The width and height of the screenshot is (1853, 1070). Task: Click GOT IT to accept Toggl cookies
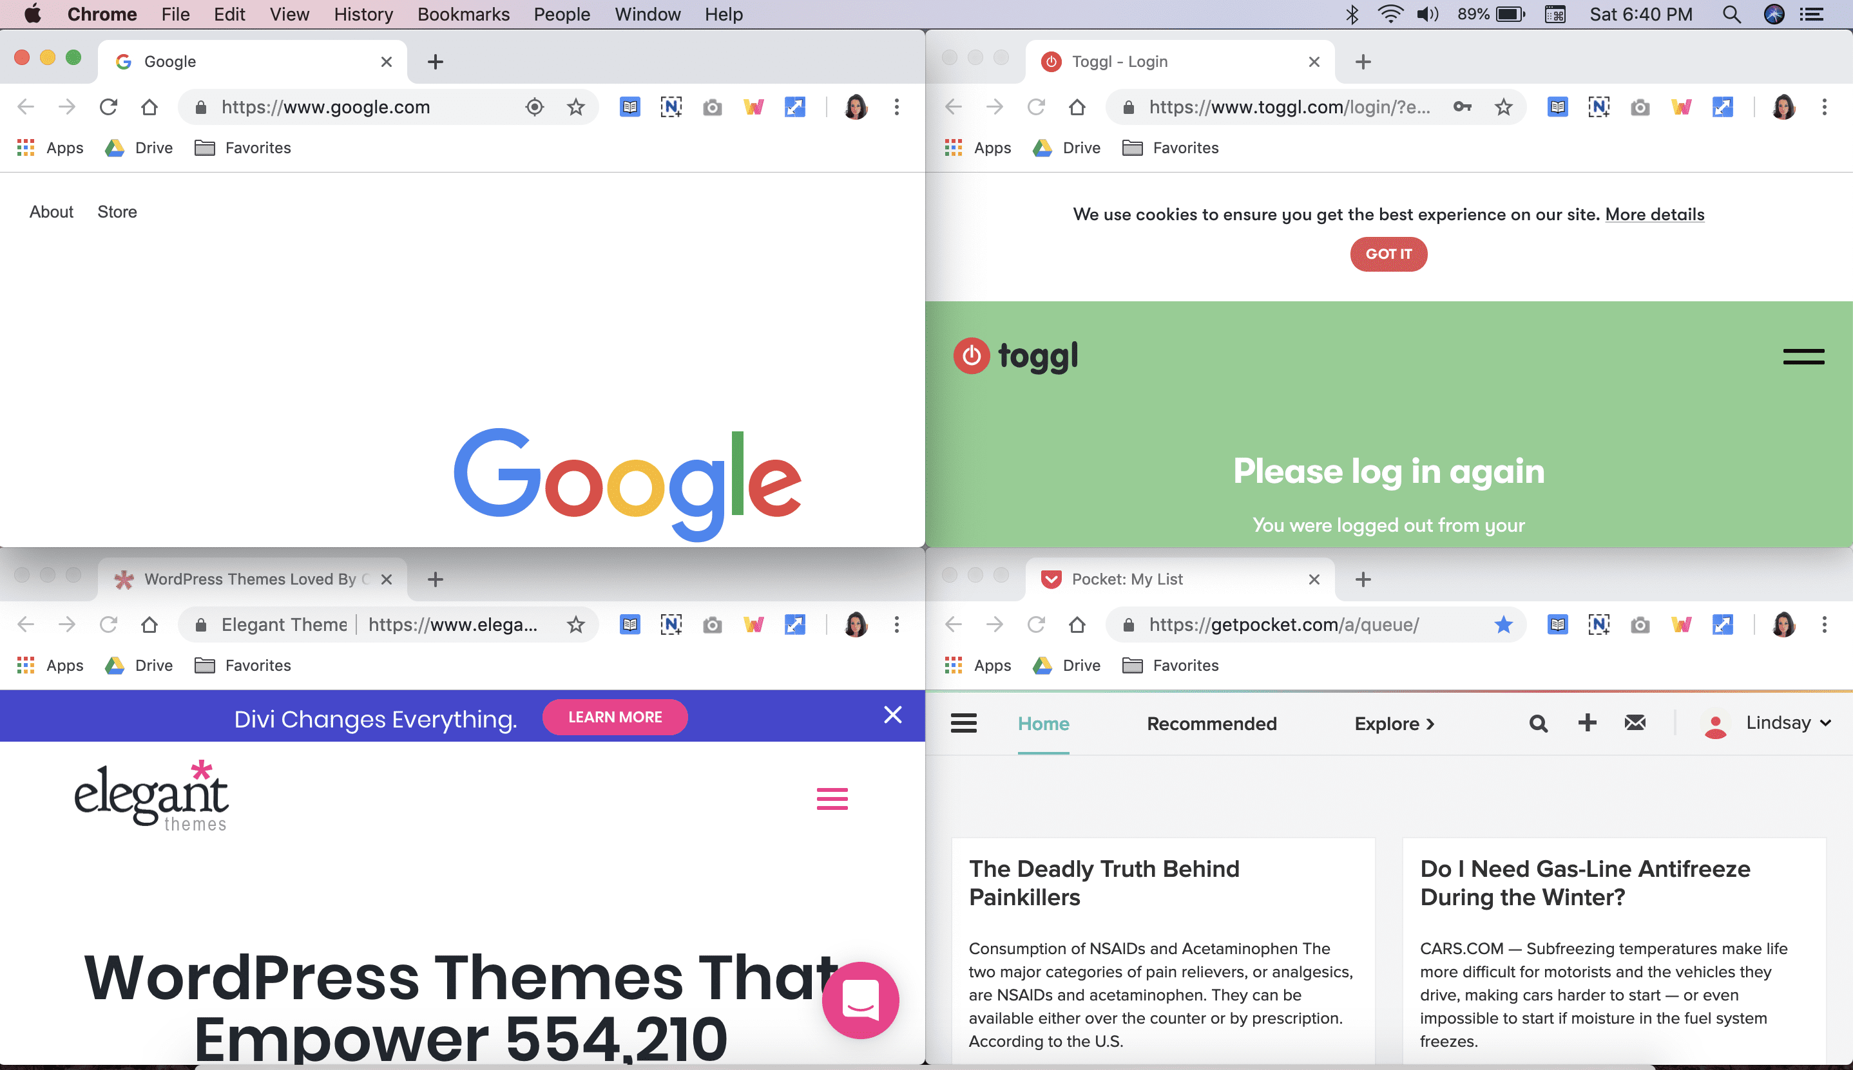pyautogui.click(x=1388, y=254)
